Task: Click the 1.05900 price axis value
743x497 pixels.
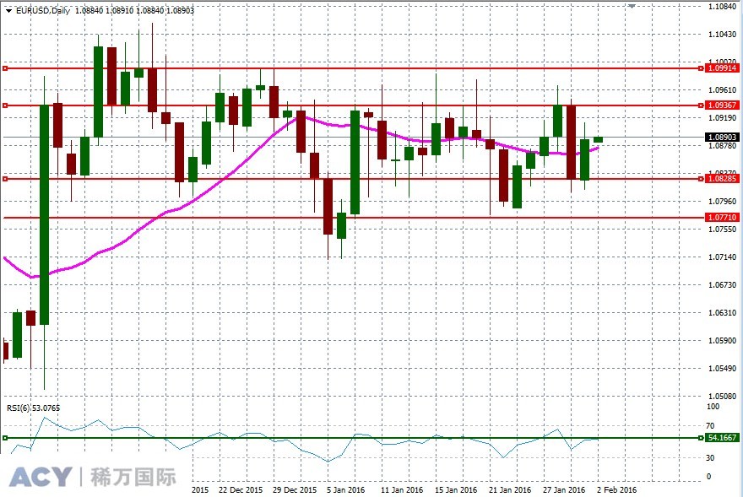Action: tap(723, 341)
